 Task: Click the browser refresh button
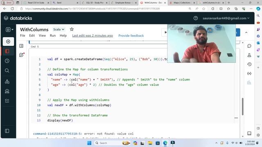click(x=12, y=9)
